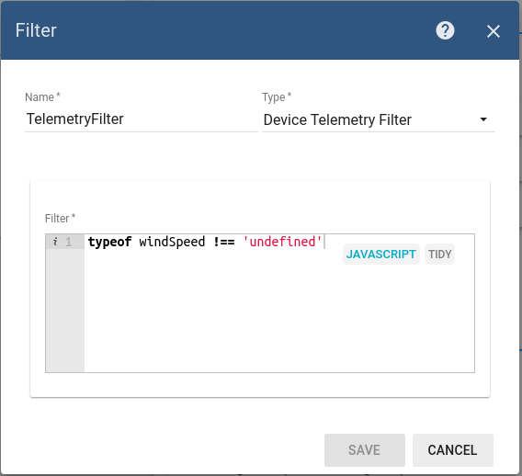This screenshot has height=476, width=522.
Task: Click the info annotation icon in editor gutter
Action: pos(55,242)
